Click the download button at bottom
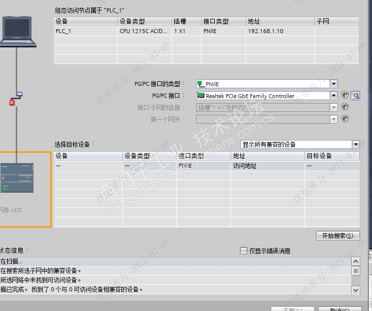The image size is (372, 311). [x=293, y=309]
